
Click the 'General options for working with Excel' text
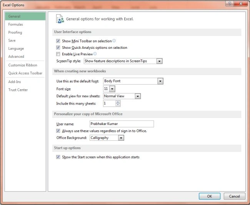click(x=100, y=19)
